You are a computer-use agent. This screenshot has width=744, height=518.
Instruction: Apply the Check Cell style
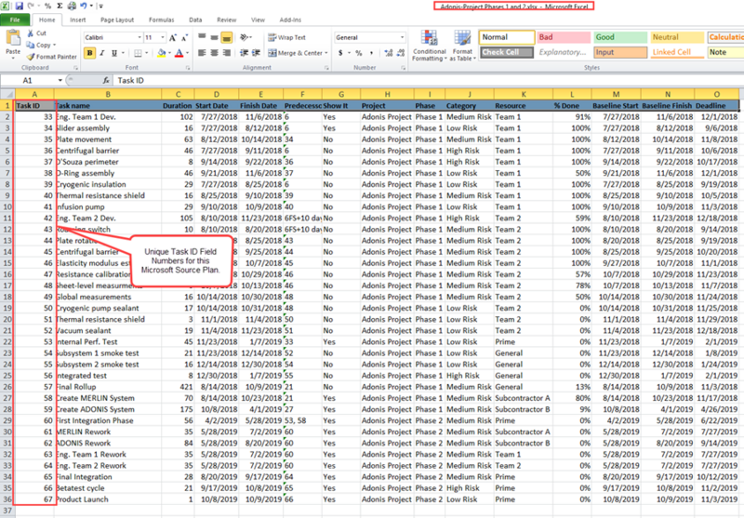click(507, 52)
